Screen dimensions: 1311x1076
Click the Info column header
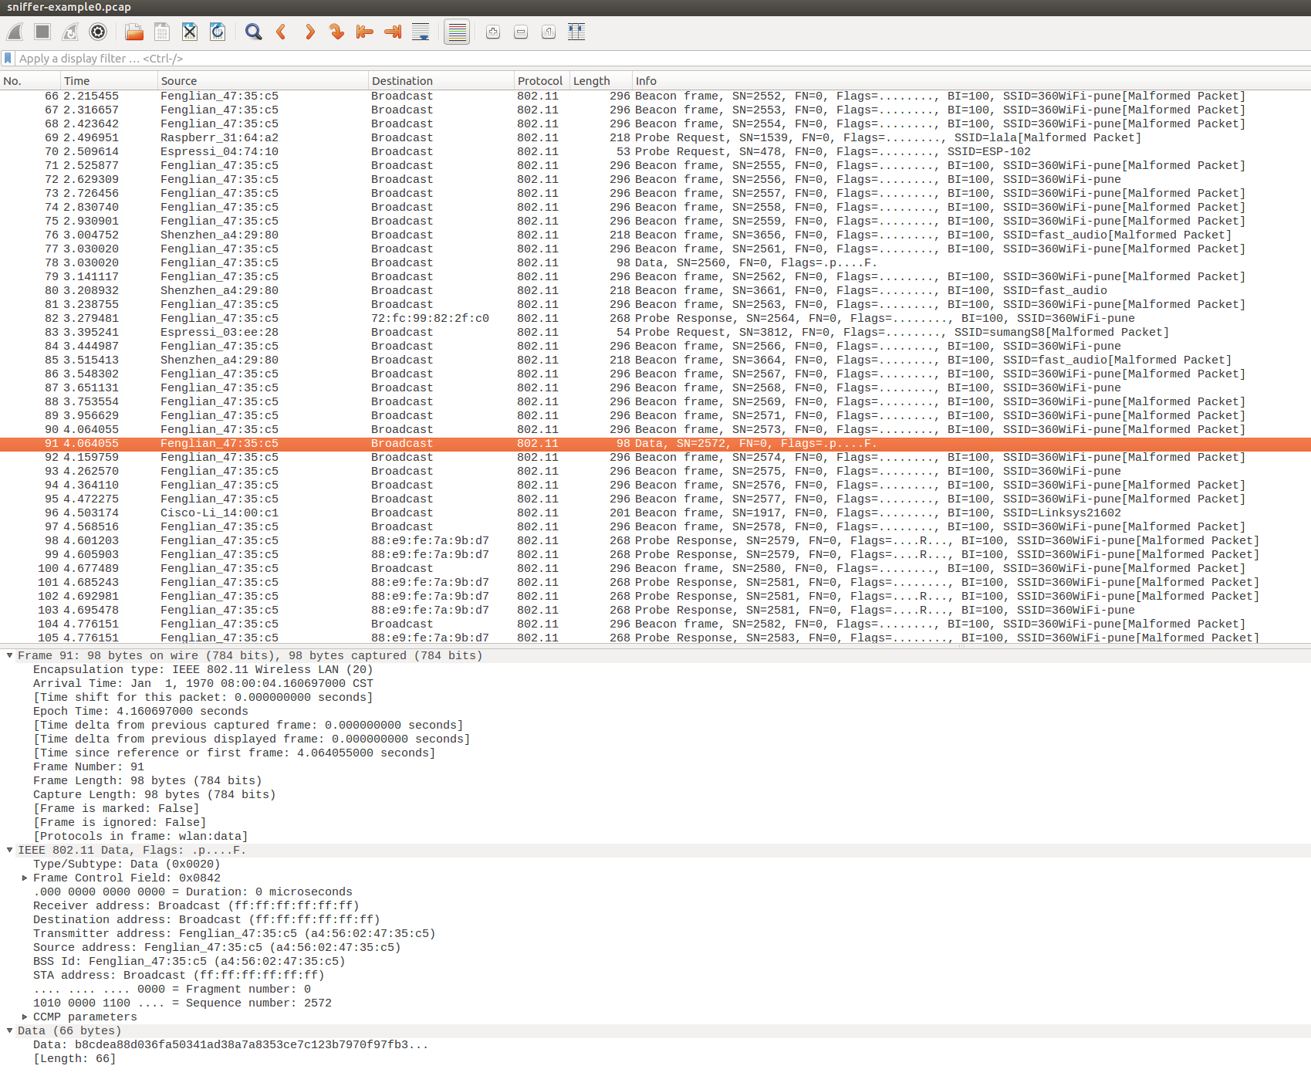[x=971, y=81]
